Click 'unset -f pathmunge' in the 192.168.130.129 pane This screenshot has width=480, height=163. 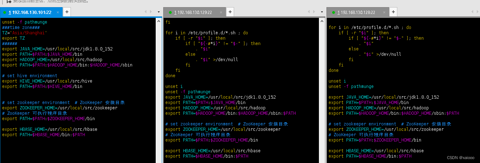tap(188, 92)
